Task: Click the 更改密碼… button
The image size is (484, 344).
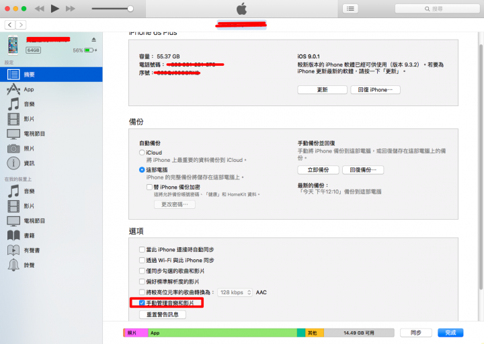Action: pos(175,204)
